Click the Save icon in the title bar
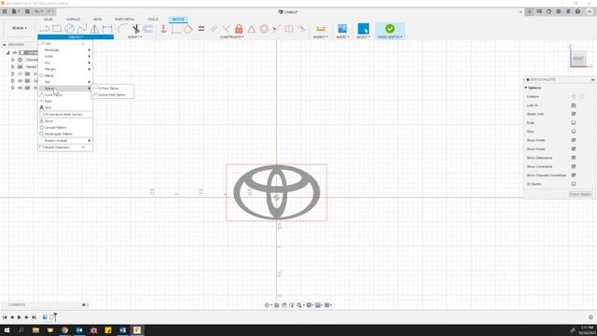The image size is (597, 336). (x=27, y=11)
